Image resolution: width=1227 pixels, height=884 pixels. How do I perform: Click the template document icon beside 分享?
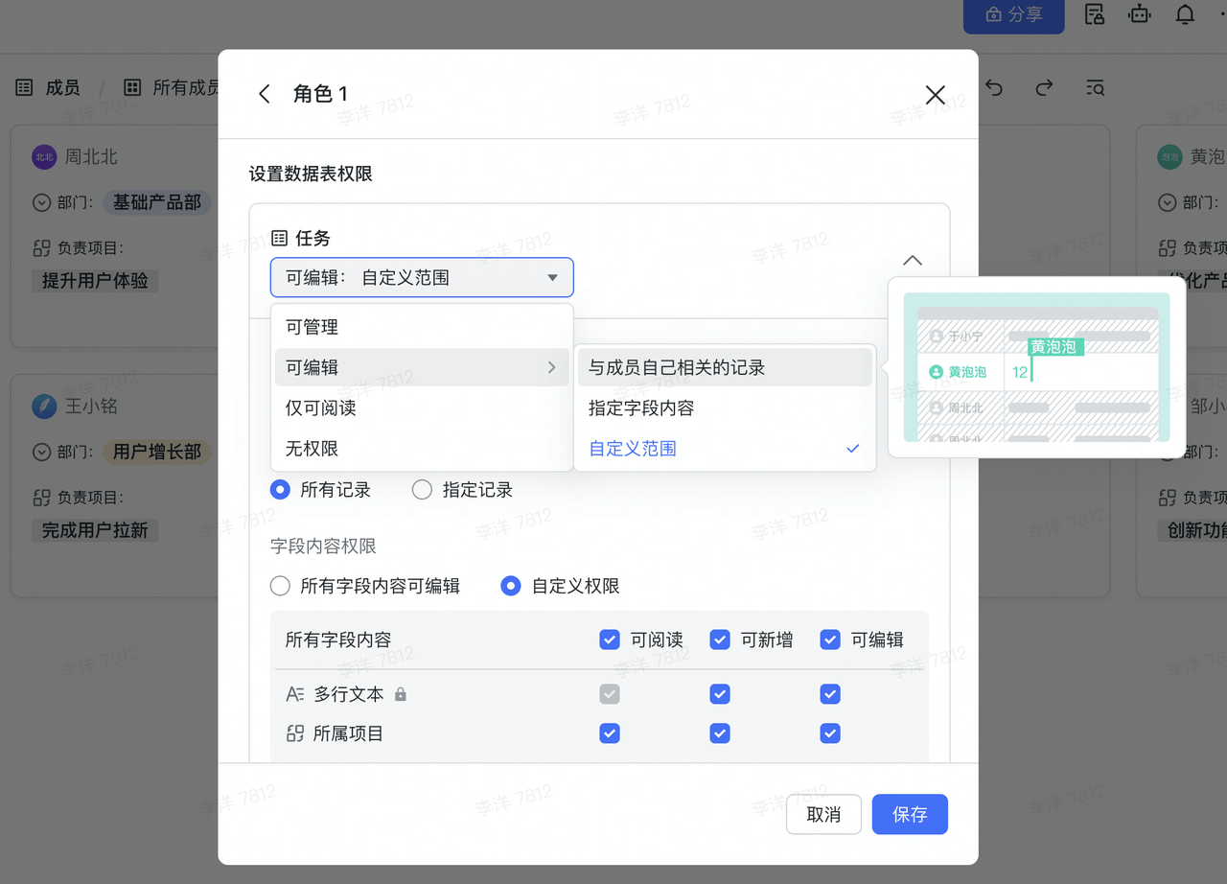click(x=1094, y=14)
